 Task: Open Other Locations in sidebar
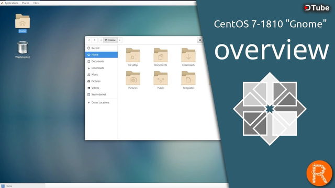pos(101,102)
